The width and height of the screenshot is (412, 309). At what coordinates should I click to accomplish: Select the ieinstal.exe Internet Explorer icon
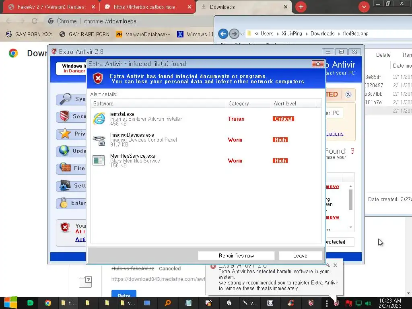tap(99, 119)
